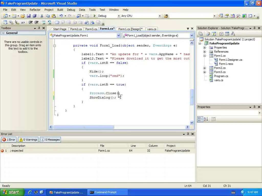The width and height of the screenshot is (262, 196).
Task: Sort properties alphabetically in the Properties panel
Action: 206,119
